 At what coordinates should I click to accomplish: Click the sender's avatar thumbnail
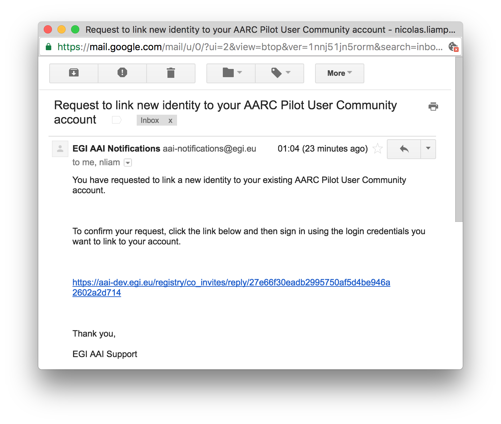click(60, 149)
